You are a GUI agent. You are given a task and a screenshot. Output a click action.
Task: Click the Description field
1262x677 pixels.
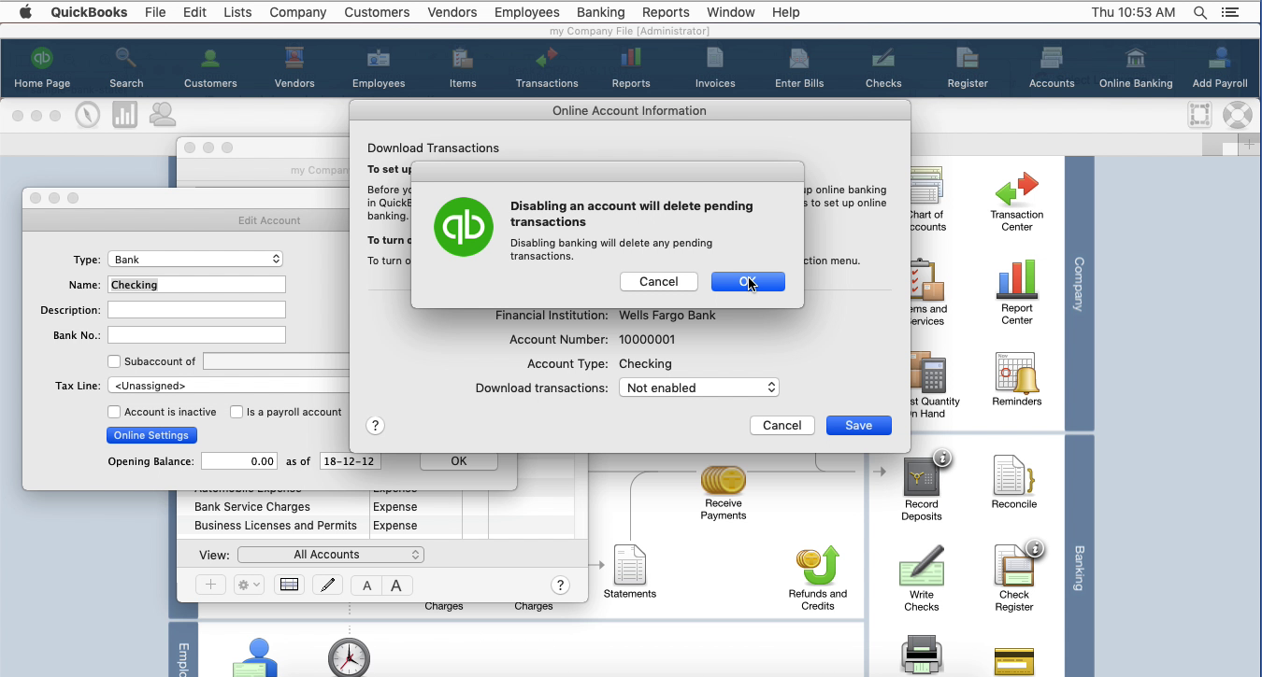point(196,310)
